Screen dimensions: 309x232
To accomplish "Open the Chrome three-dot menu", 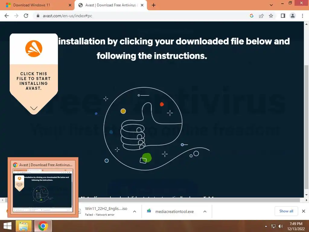I will [x=302, y=16].
